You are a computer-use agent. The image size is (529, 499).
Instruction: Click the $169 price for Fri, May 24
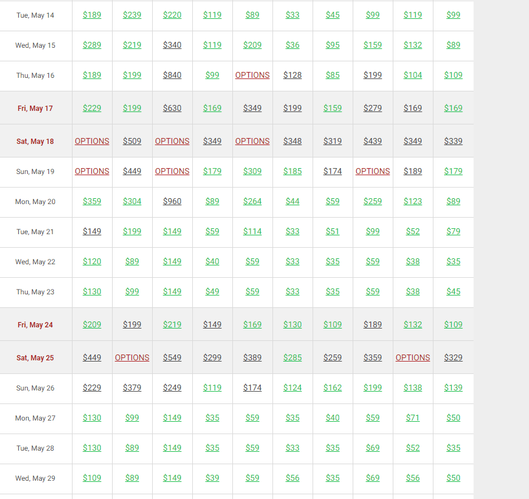coord(252,324)
